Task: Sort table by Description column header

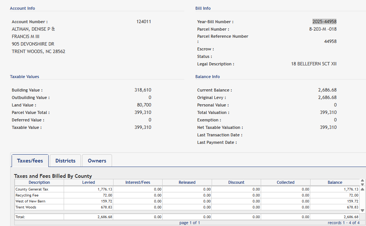Action: 39,182
